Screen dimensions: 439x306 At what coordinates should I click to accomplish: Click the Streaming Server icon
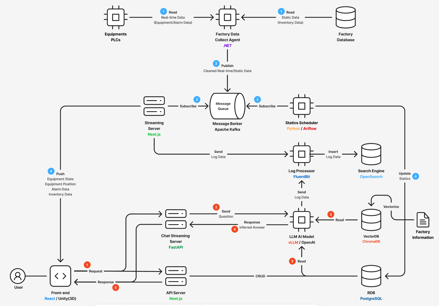(154, 106)
